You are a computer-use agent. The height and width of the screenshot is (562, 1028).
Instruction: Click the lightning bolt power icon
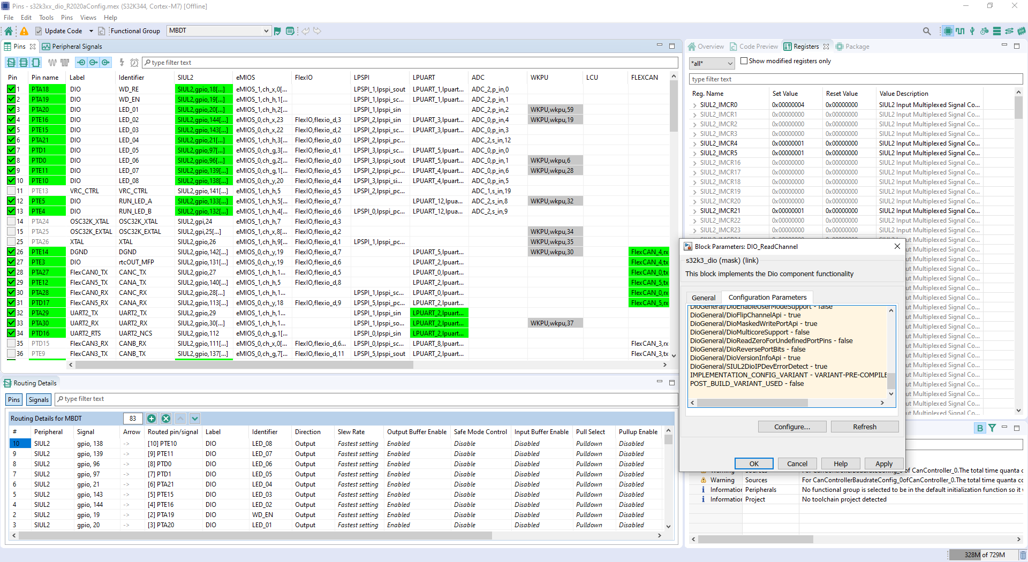point(122,63)
